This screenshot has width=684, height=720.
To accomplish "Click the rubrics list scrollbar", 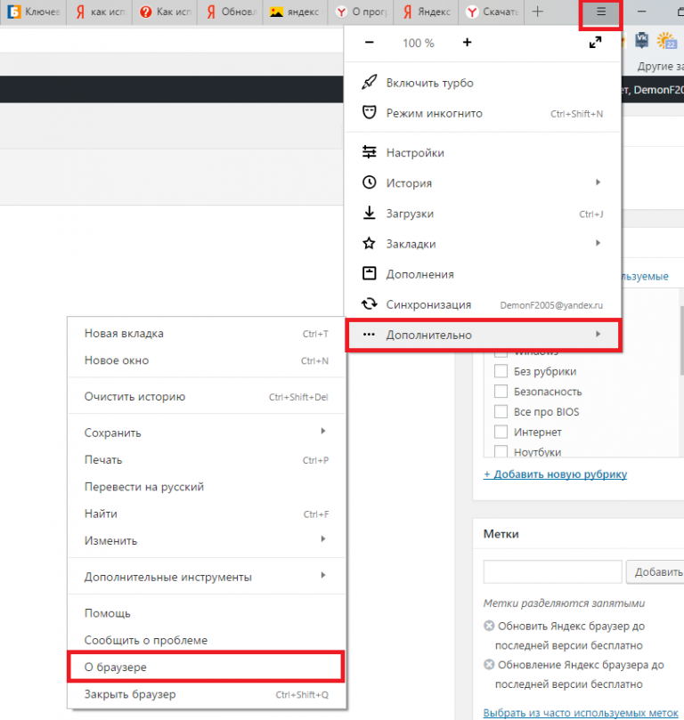I will coord(681,340).
